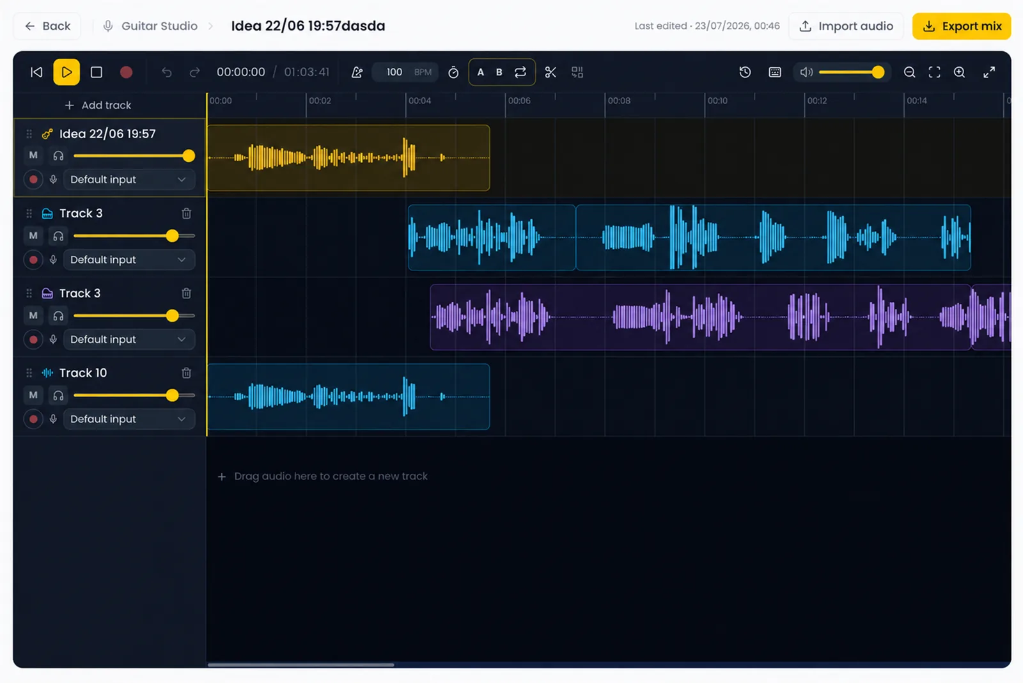Screen dimensions: 1023x683
Task: Click the Import audio button
Action: click(x=846, y=26)
